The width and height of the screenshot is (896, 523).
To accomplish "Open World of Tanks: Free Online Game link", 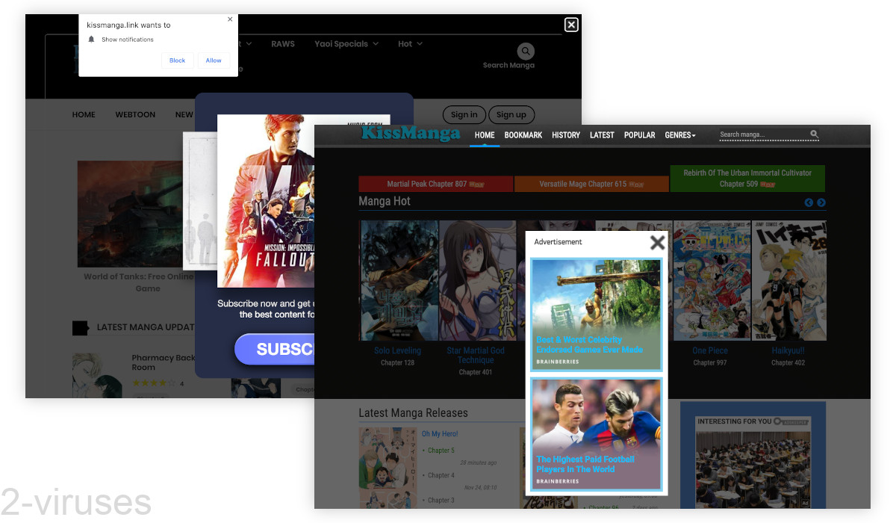I will tap(139, 282).
